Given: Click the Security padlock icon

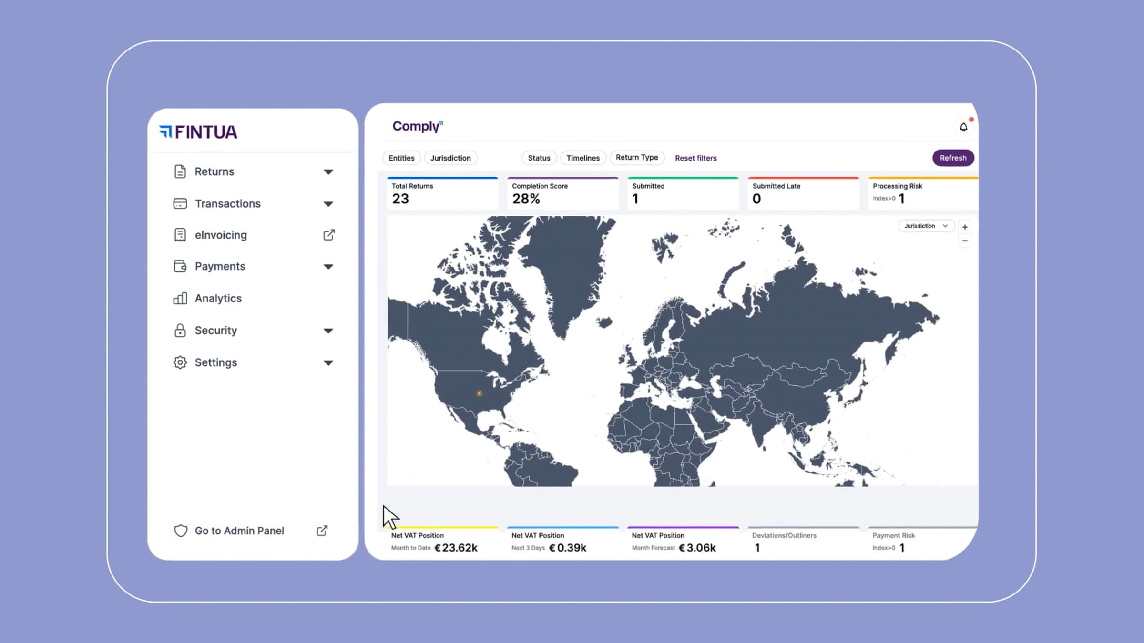Looking at the screenshot, I should [180, 331].
